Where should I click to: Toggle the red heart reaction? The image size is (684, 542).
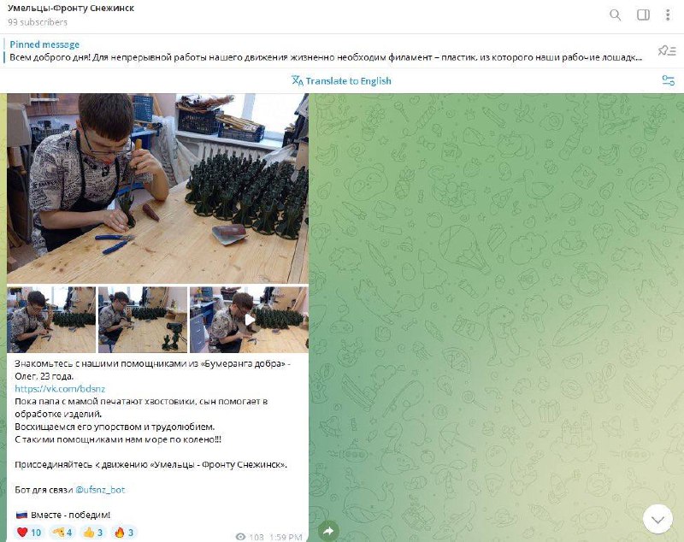click(x=29, y=532)
